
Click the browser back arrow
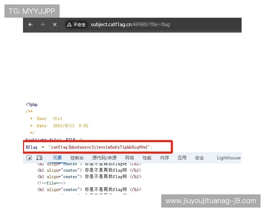[x=30, y=25]
